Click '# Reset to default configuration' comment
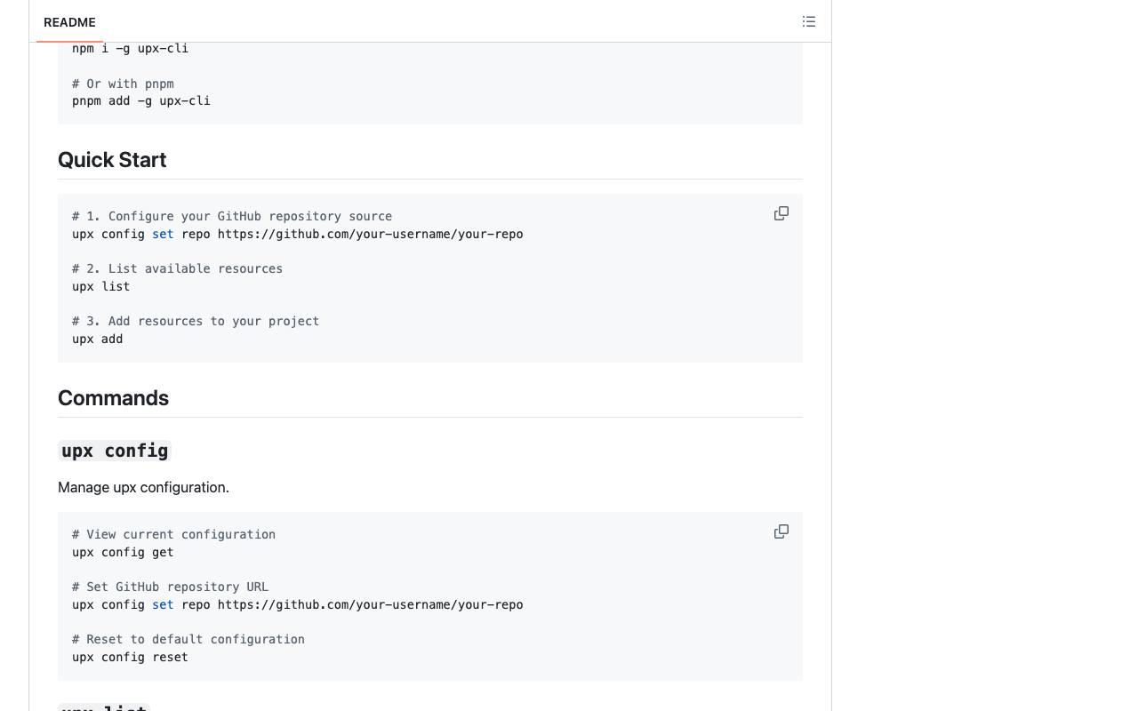This screenshot has height=711, width=1138. pyautogui.click(x=188, y=639)
